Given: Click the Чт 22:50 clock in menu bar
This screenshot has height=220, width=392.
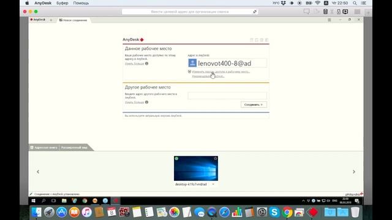Looking at the screenshot, I should click(339, 3).
